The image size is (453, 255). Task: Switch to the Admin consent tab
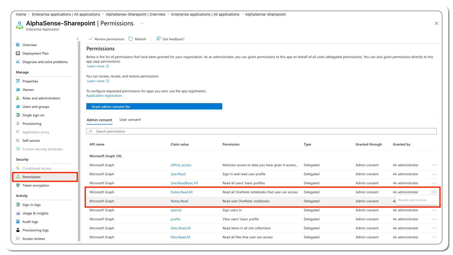click(99, 120)
